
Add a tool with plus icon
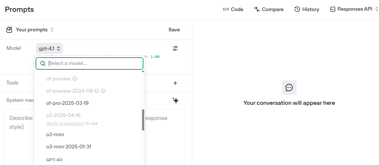point(175,83)
